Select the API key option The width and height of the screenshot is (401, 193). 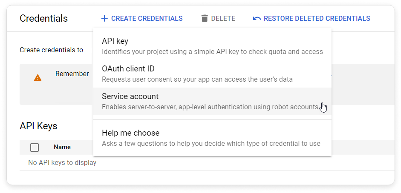click(212, 46)
